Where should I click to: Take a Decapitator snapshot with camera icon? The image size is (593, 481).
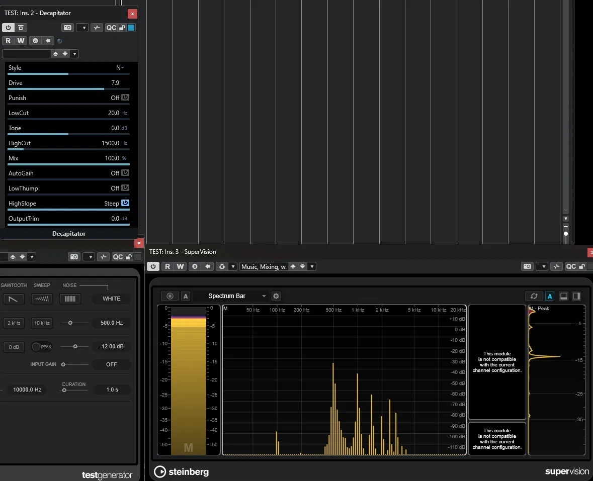[x=67, y=28]
